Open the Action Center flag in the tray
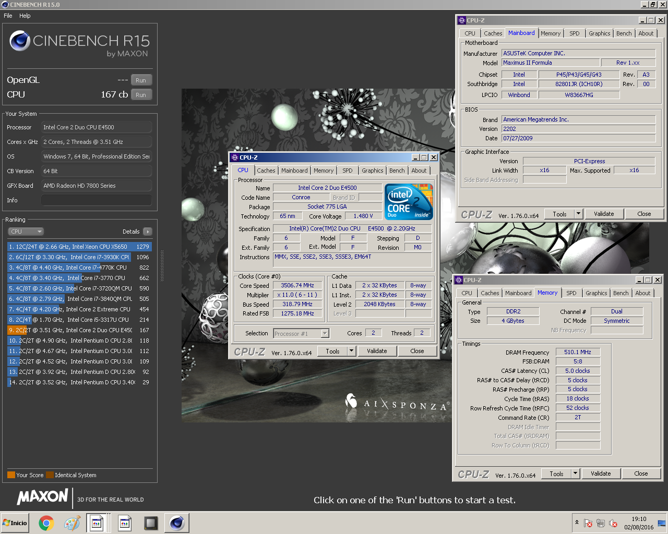 (x=588, y=524)
